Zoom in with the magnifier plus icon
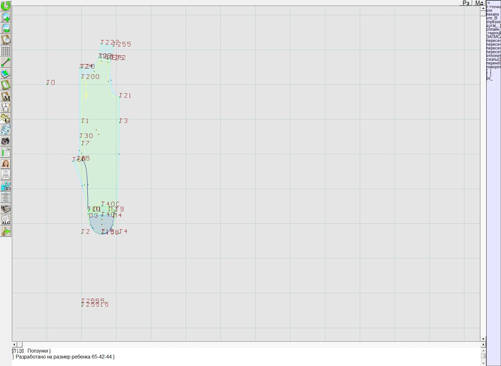The image size is (501, 366). pos(6,17)
